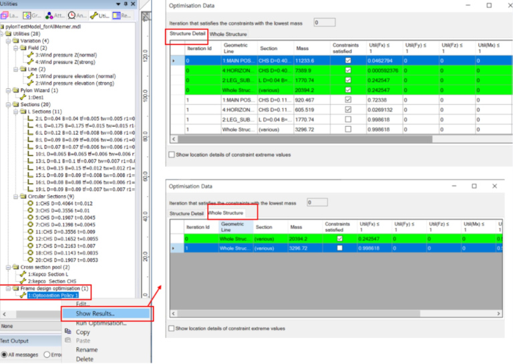This screenshot has width=513, height=364.
Task: Collapse the Circular Sections folder
Action: click(x=15, y=196)
